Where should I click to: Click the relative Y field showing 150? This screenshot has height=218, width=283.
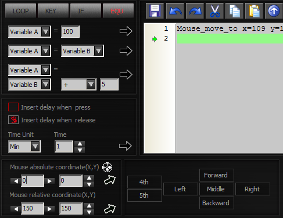tap(71, 209)
